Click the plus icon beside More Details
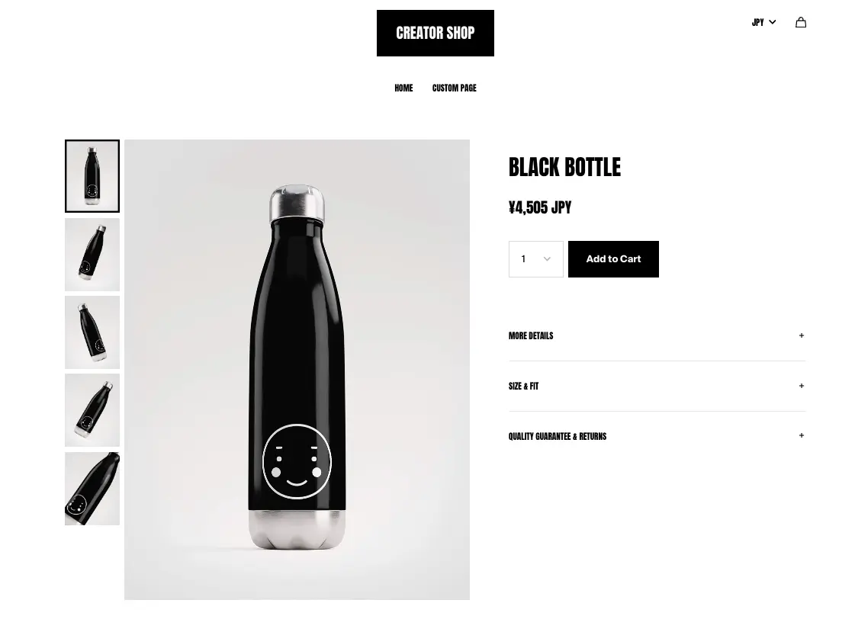 pos(801,335)
